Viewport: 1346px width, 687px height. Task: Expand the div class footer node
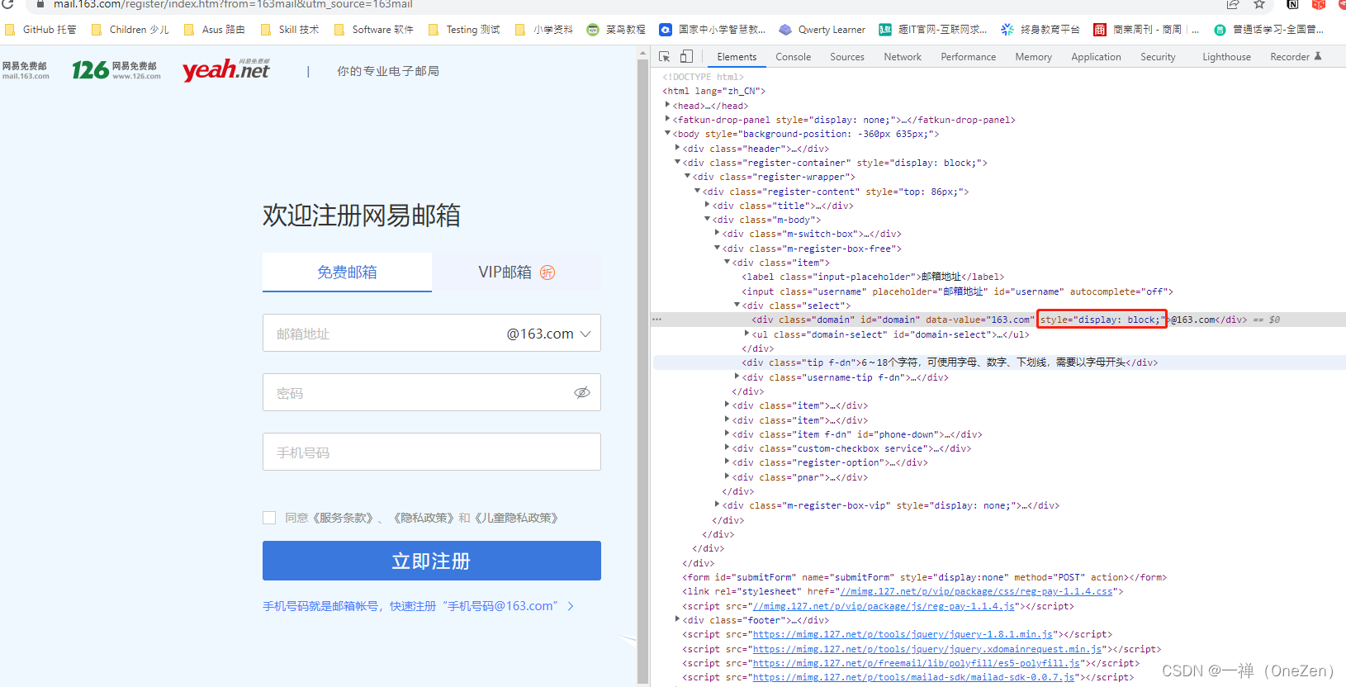click(678, 619)
